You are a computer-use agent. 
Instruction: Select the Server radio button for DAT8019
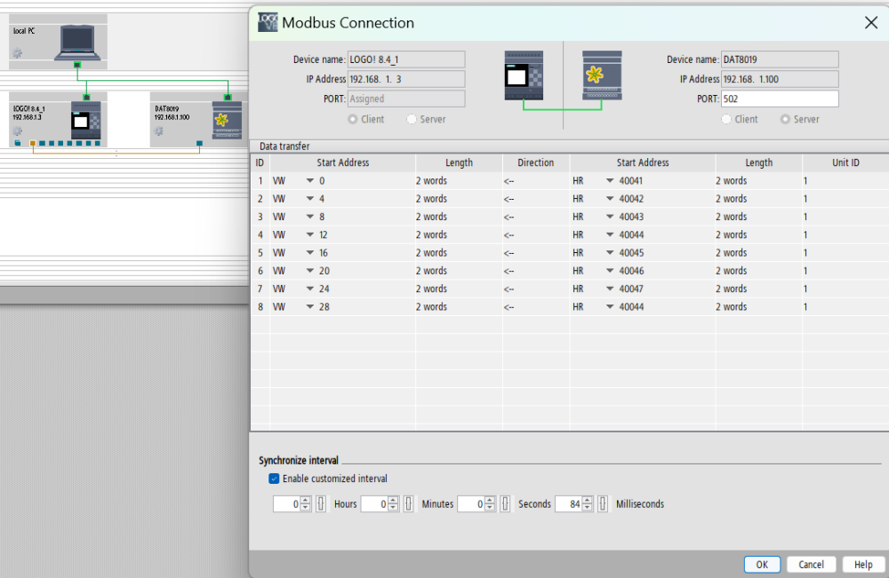click(x=786, y=119)
